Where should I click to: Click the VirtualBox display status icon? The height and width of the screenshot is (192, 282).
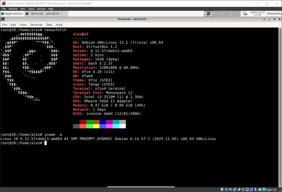[247, 189]
